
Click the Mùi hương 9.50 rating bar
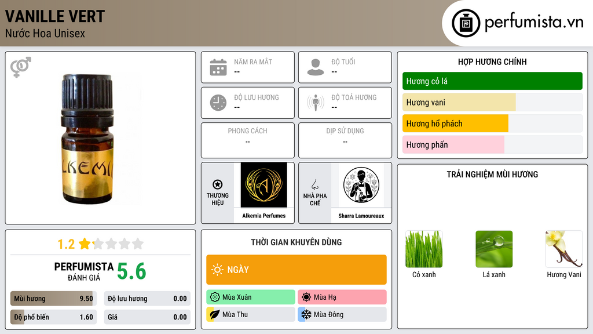(54, 299)
